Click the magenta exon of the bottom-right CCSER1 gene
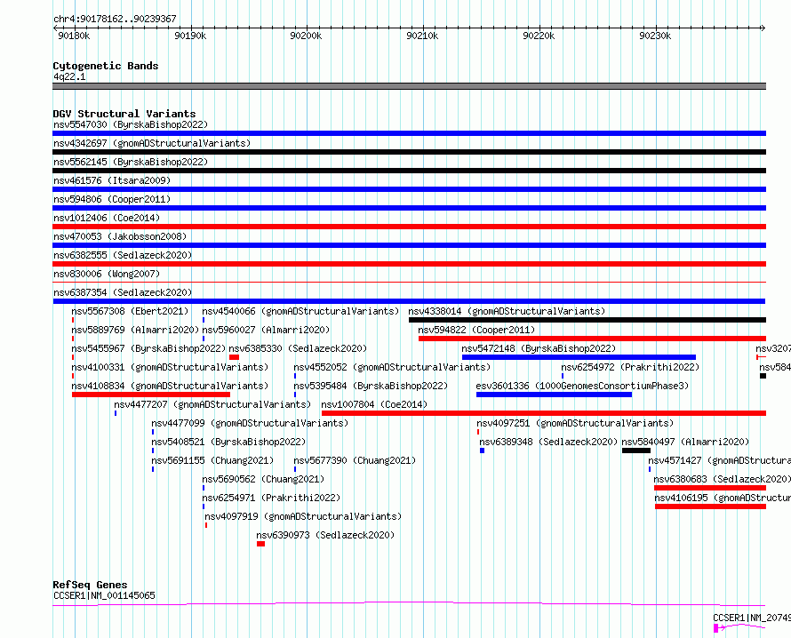The height and width of the screenshot is (638, 791). [715, 628]
